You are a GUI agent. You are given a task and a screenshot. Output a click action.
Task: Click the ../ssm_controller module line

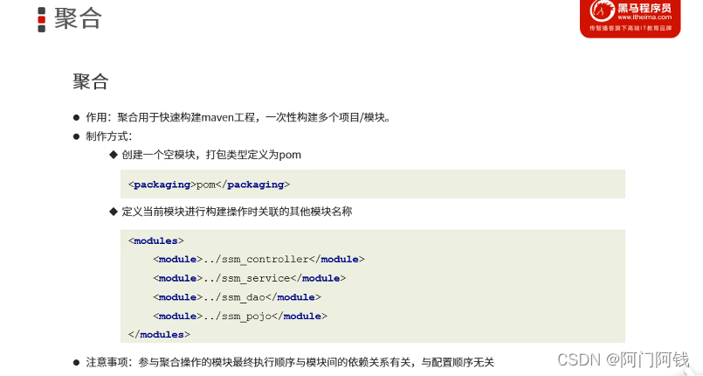click(258, 260)
